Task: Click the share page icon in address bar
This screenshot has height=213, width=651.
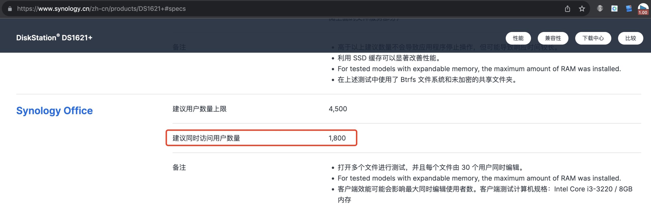Action: click(x=567, y=9)
